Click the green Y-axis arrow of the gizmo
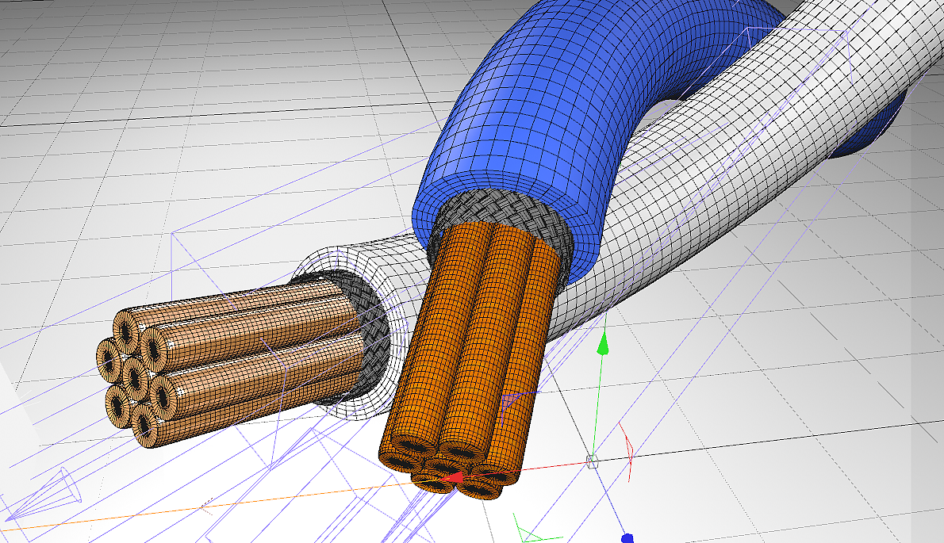Screen dimensions: 944x543 click(x=602, y=345)
